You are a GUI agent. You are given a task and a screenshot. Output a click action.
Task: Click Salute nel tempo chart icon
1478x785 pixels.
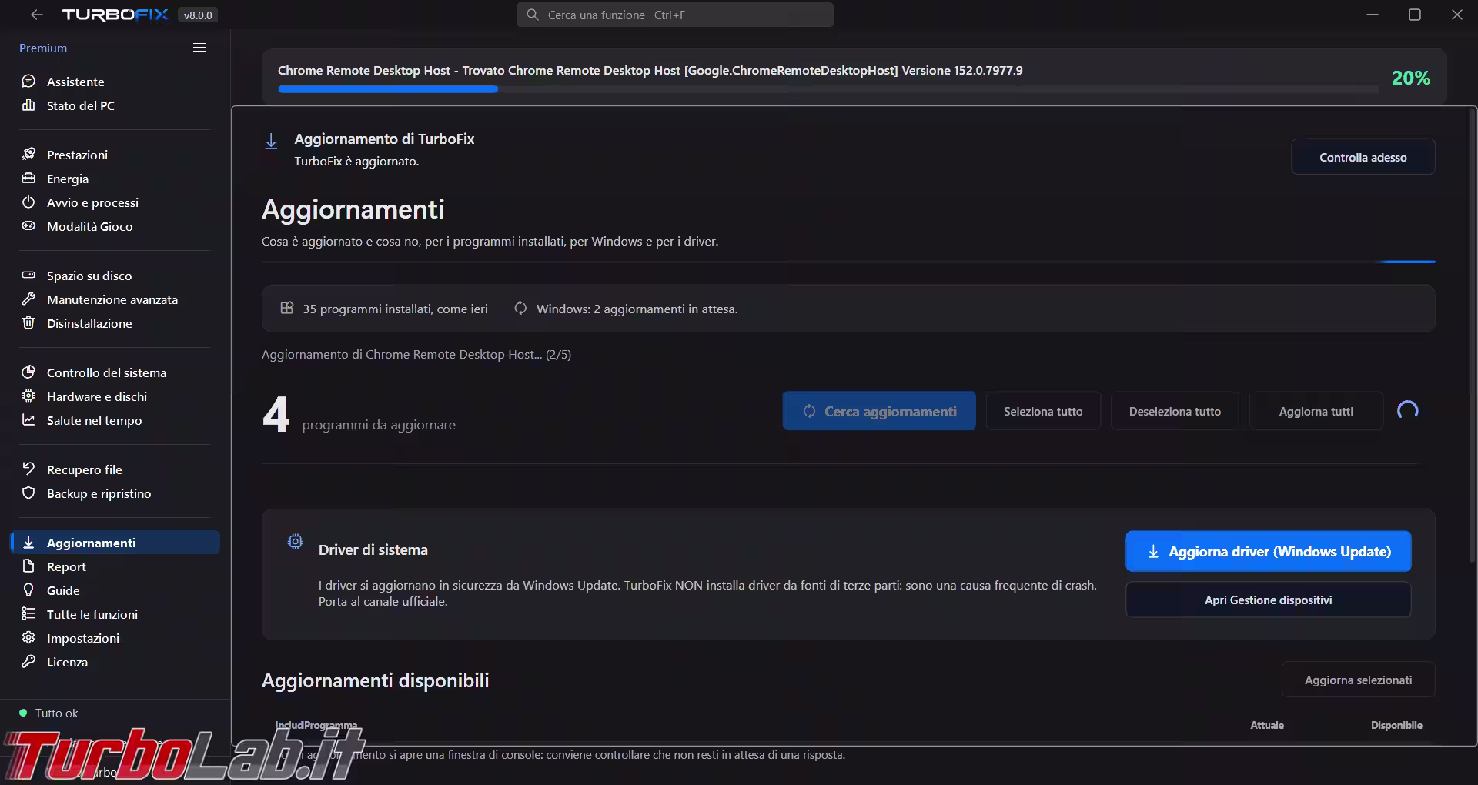click(28, 420)
